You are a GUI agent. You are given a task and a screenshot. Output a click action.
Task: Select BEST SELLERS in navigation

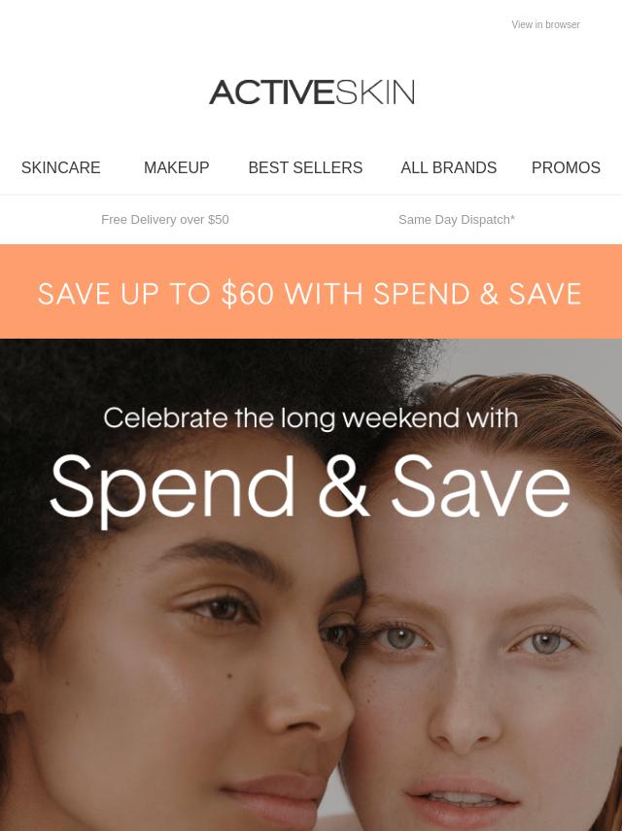[x=305, y=167]
